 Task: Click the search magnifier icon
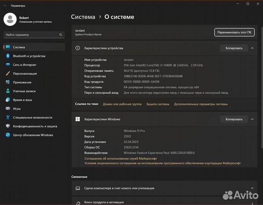coord(61,35)
